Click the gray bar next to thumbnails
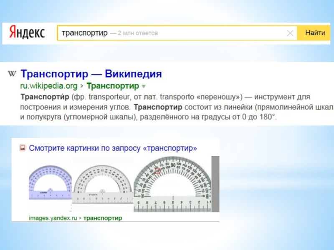This screenshot has width=334, height=250. (215, 184)
